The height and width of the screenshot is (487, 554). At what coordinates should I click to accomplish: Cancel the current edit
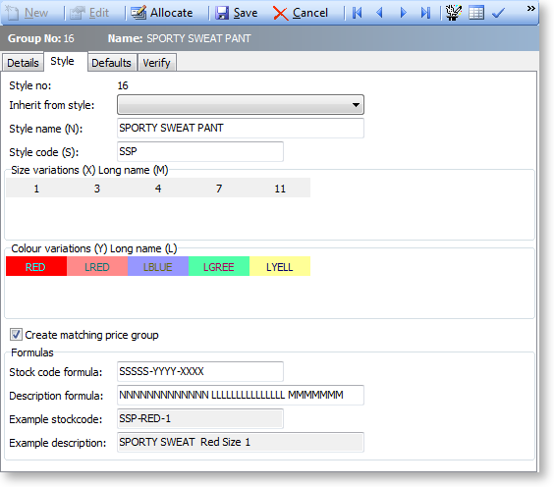tap(301, 13)
